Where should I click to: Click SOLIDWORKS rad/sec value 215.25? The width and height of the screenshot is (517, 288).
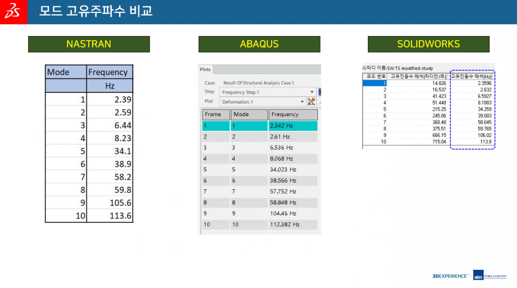click(x=439, y=109)
